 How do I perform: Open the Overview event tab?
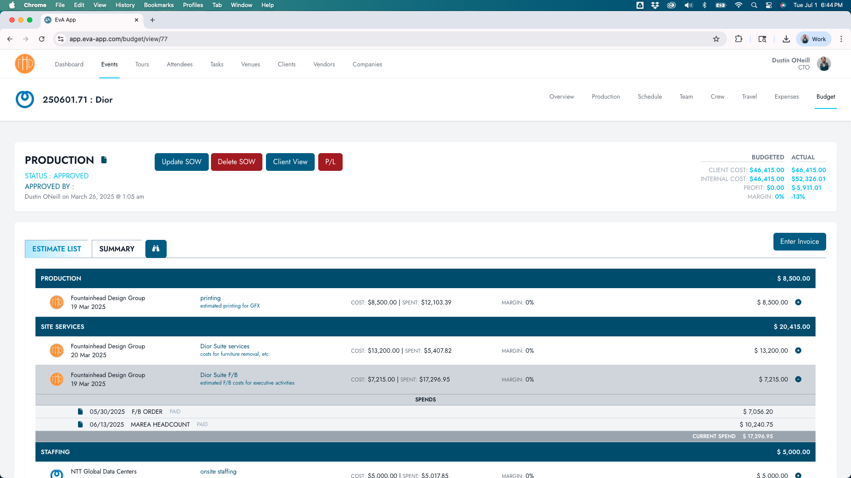pos(562,96)
